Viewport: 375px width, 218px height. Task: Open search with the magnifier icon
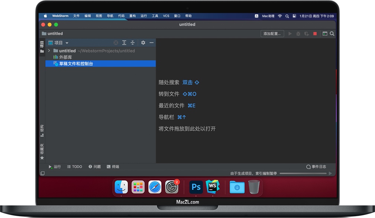[332, 33]
